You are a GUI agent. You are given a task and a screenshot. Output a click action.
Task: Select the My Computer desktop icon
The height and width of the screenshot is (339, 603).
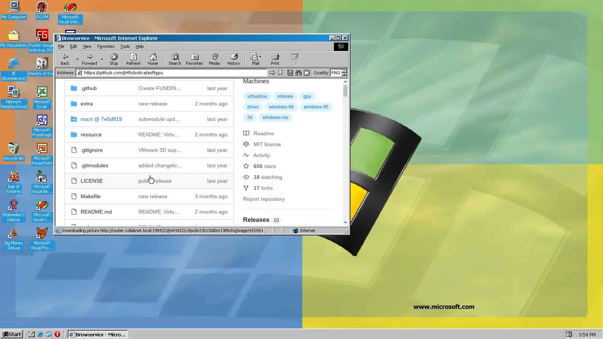tap(14, 11)
